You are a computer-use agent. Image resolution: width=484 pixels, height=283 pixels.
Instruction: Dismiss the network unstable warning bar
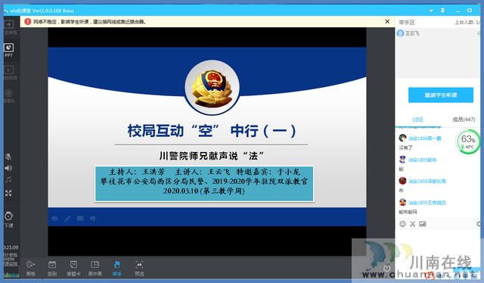tap(387, 21)
